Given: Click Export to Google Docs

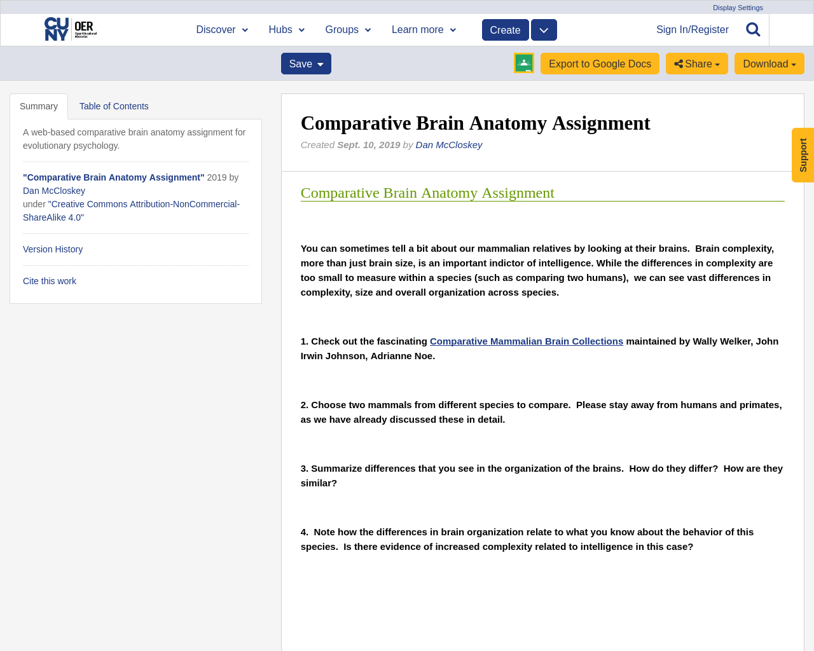Looking at the screenshot, I should (x=600, y=62).
